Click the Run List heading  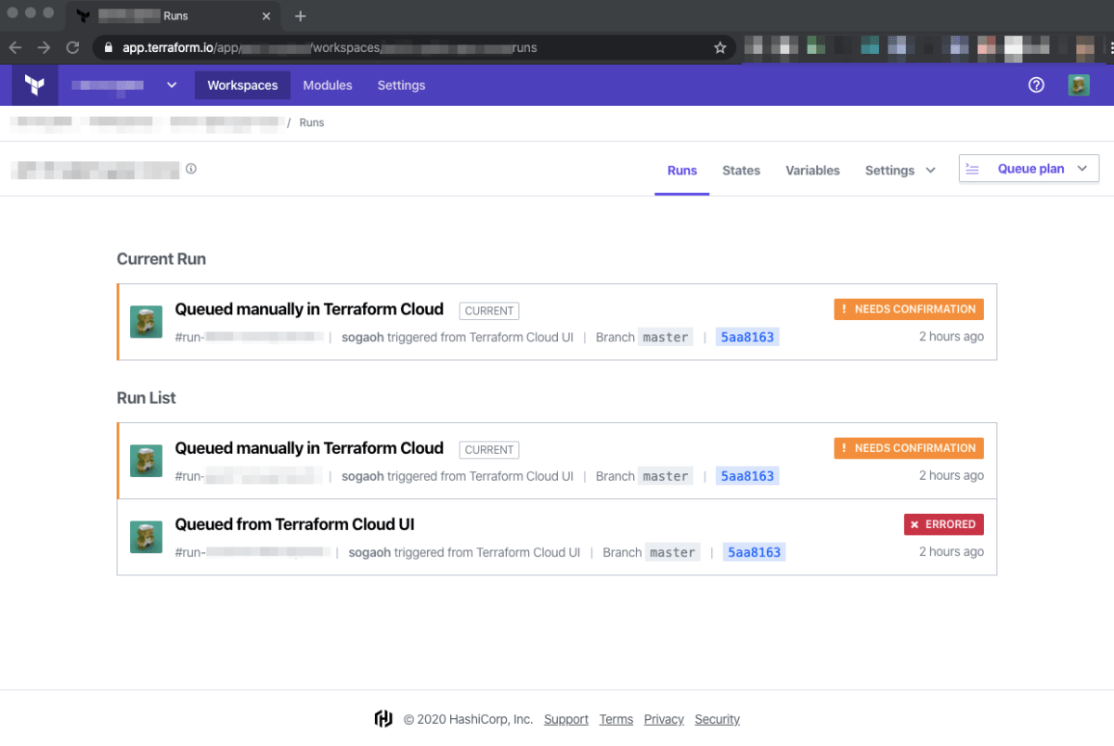[147, 398]
